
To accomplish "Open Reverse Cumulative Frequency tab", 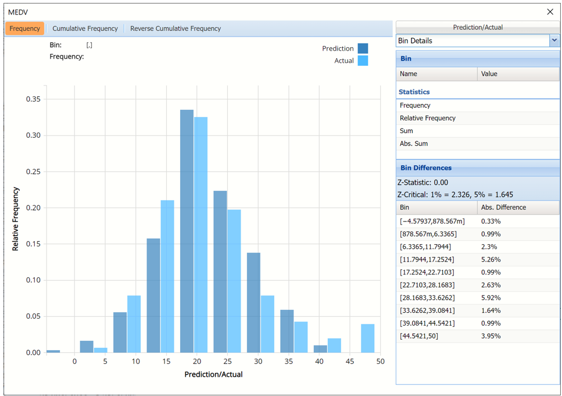I will [x=176, y=28].
